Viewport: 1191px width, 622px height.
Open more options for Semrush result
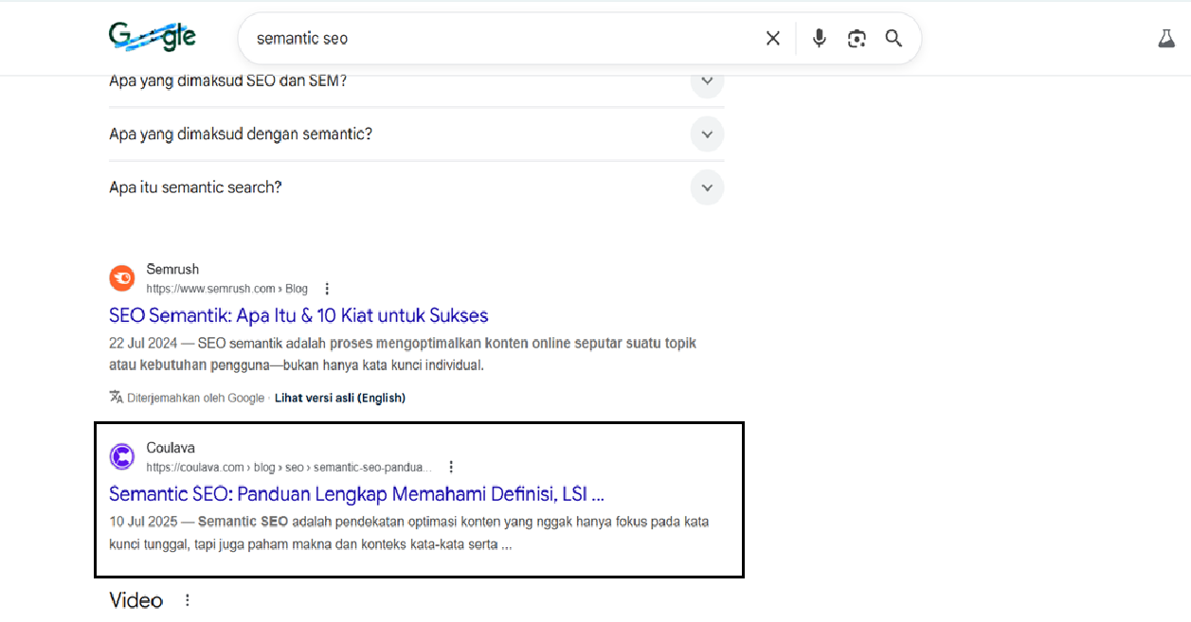click(x=327, y=289)
